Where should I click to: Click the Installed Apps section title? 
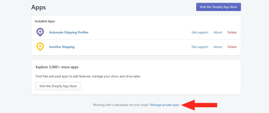point(45,21)
